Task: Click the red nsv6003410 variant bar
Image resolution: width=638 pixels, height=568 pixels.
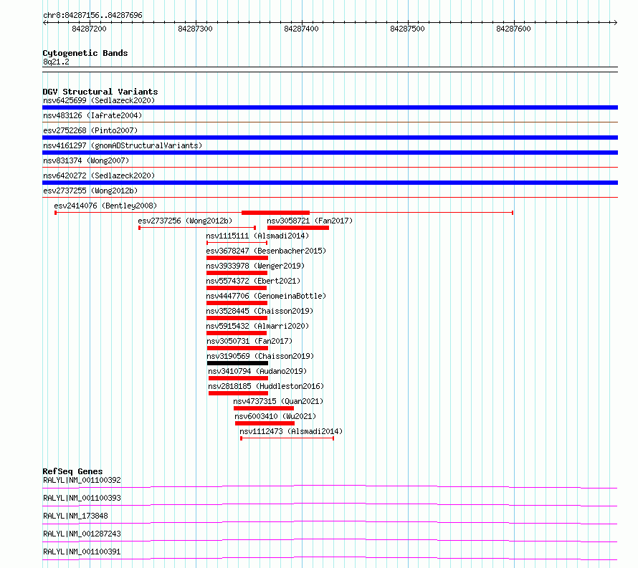Action: [x=265, y=423]
